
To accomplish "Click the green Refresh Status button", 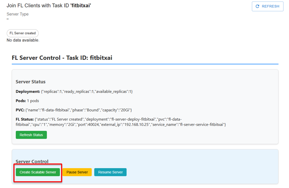I will 31,135.
